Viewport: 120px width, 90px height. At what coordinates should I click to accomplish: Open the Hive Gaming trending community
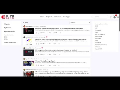pyautogui.click(x=98, y=36)
